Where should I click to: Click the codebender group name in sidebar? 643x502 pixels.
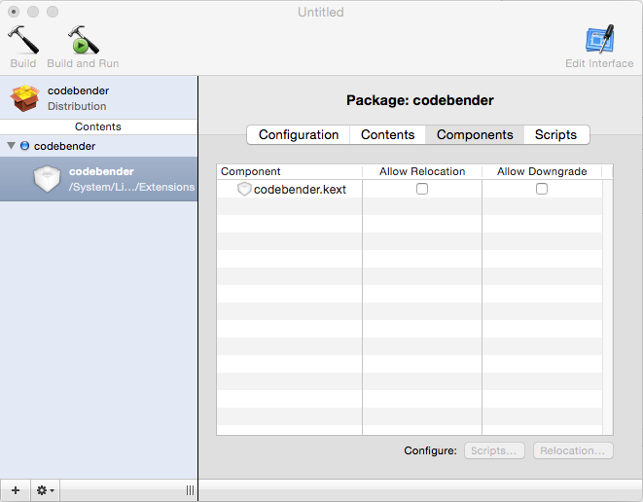pos(64,146)
